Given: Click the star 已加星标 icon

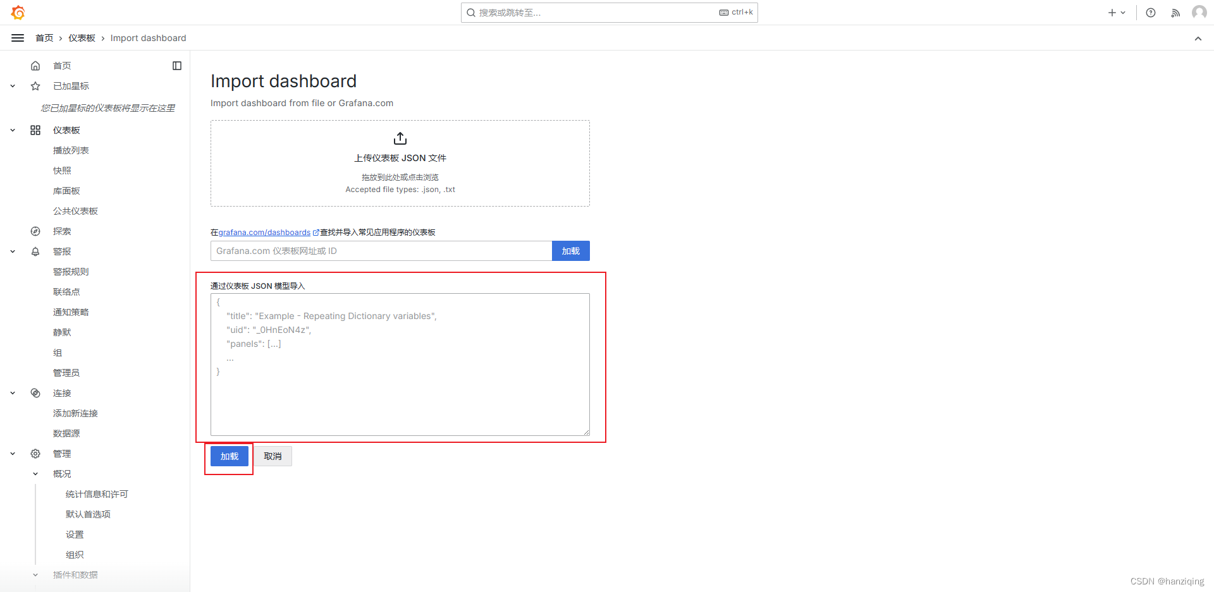Looking at the screenshot, I should click(35, 86).
